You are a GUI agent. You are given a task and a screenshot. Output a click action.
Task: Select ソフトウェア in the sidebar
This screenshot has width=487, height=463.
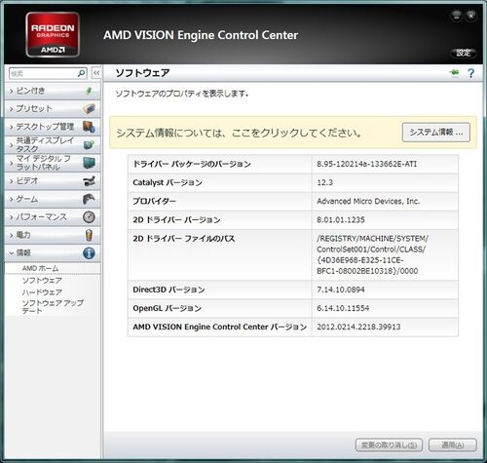tap(42, 280)
